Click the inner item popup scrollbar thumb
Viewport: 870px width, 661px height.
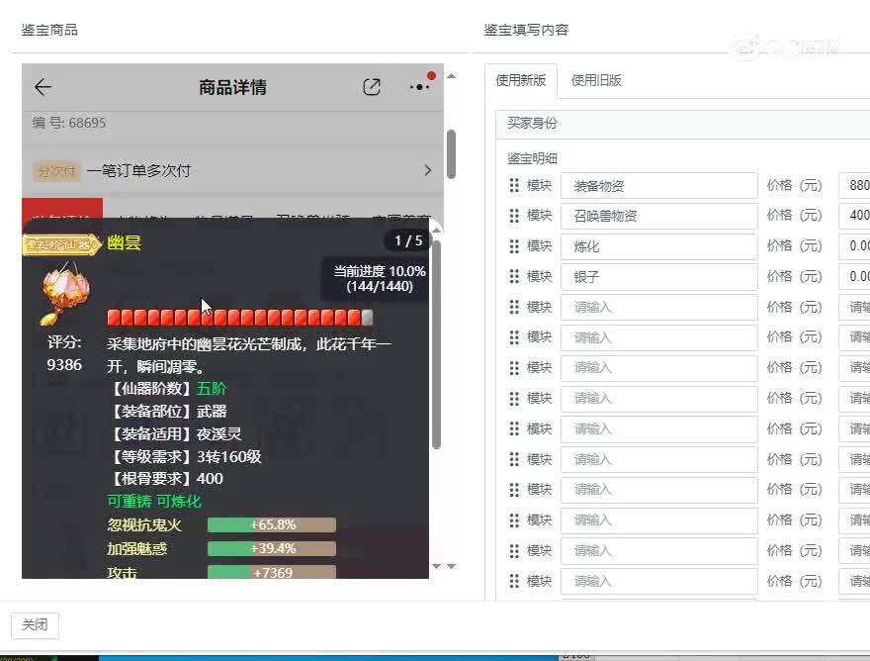436,344
